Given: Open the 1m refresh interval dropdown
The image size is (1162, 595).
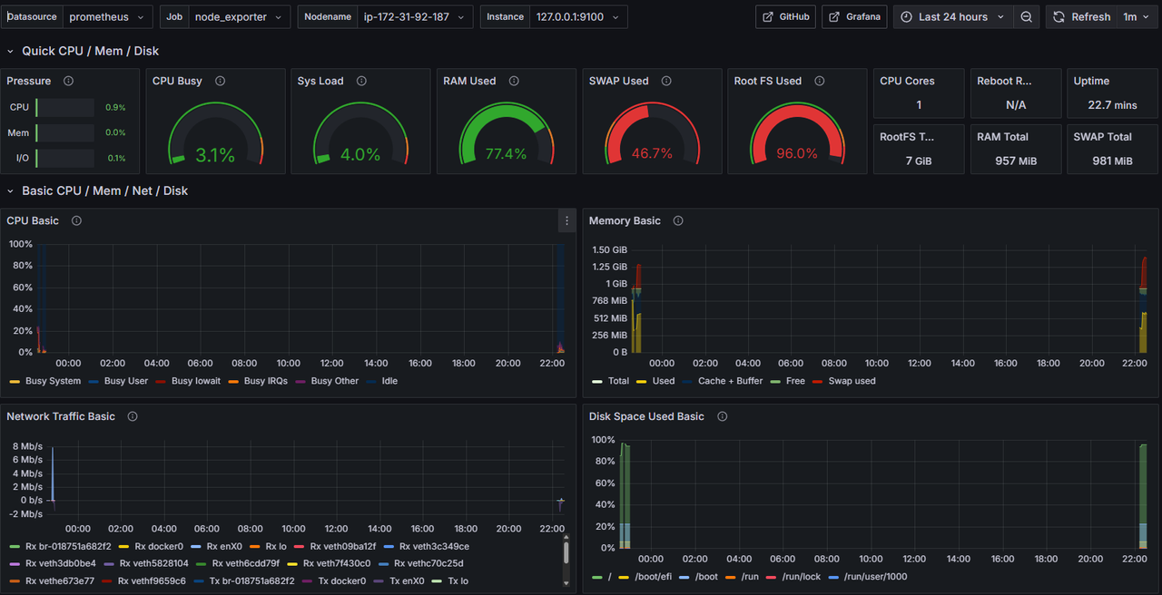Looking at the screenshot, I should tap(1137, 17).
